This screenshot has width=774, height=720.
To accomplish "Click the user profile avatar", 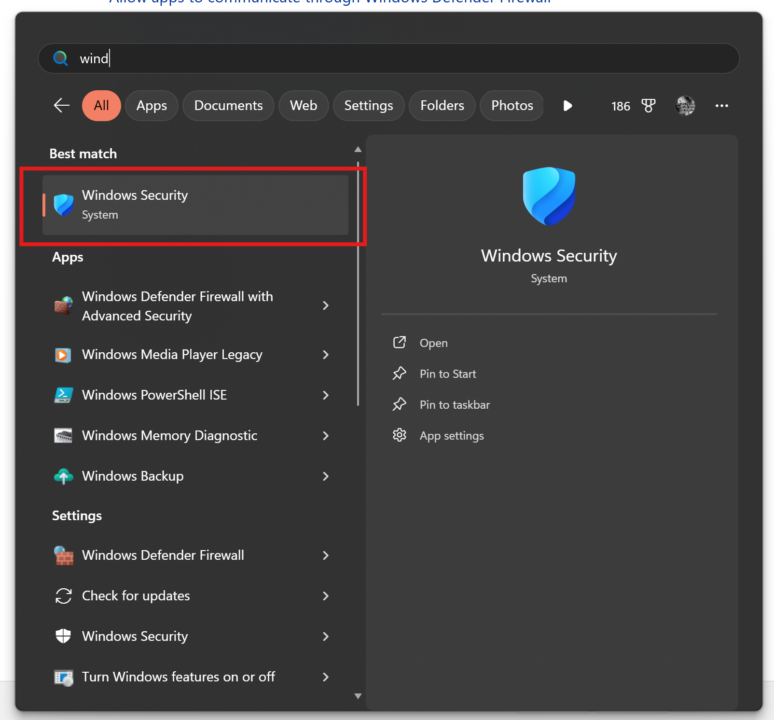I will click(x=685, y=106).
